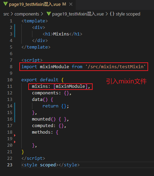Click the '/src/mixins/testMixin' path string
The height and width of the screenshot is (176, 154).
pyautogui.click(x=115, y=67)
